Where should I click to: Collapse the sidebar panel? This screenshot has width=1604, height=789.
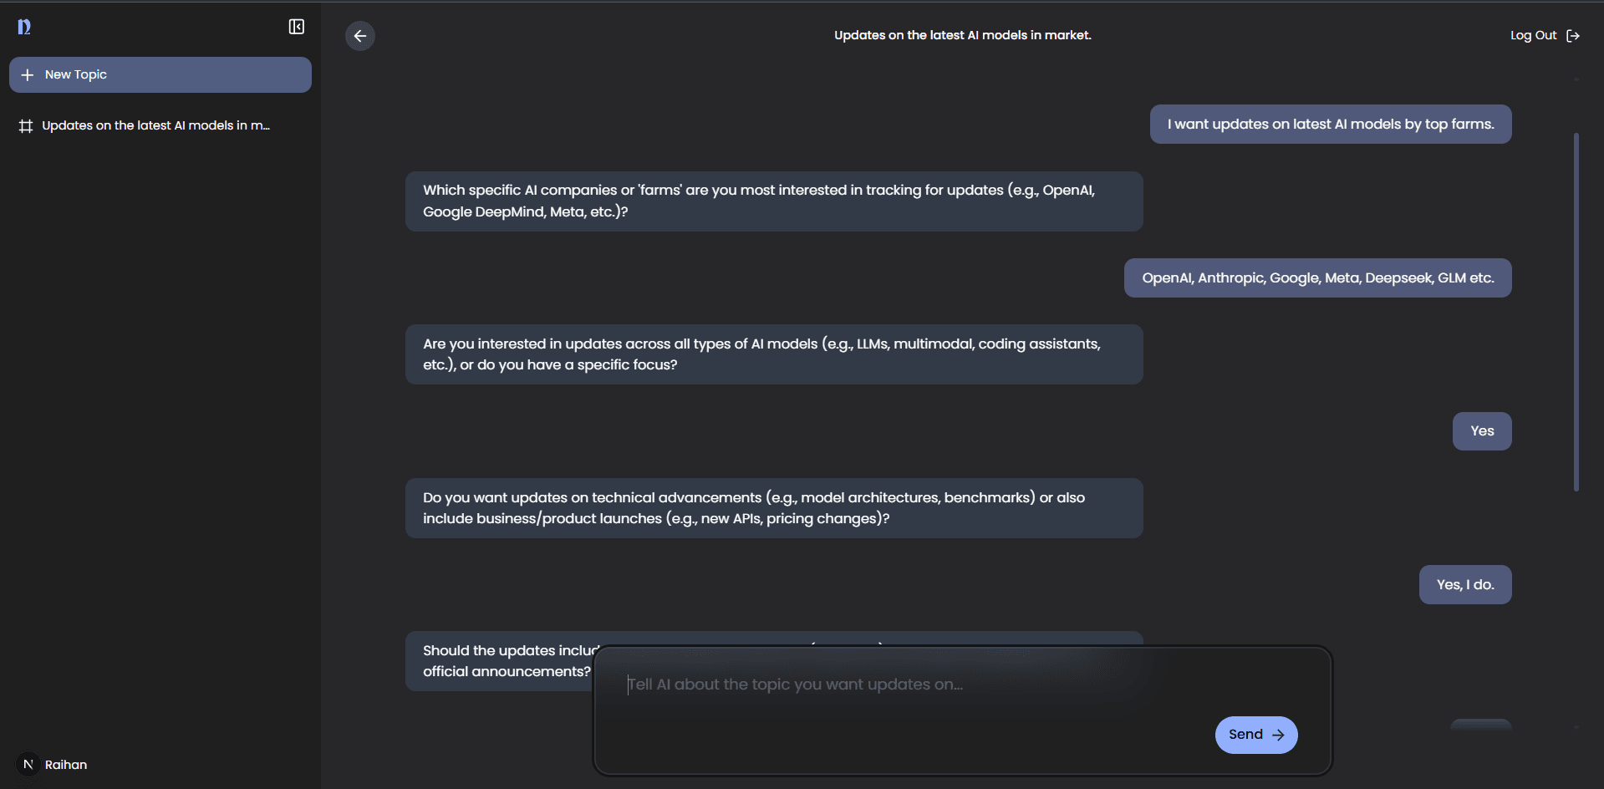click(x=296, y=27)
